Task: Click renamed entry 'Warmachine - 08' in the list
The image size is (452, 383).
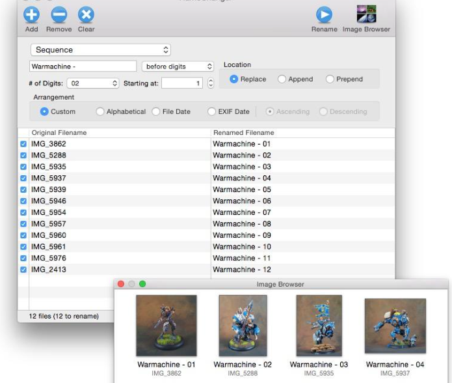Action: coord(242,224)
